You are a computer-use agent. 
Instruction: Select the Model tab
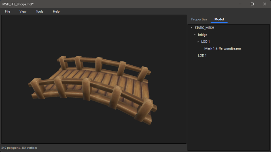(x=219, y=19)
